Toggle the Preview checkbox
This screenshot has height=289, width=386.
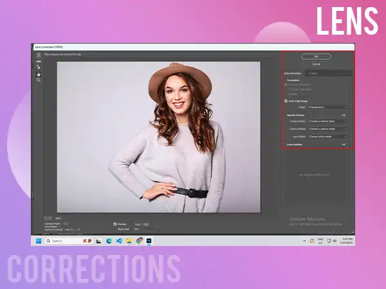[115, 224]
